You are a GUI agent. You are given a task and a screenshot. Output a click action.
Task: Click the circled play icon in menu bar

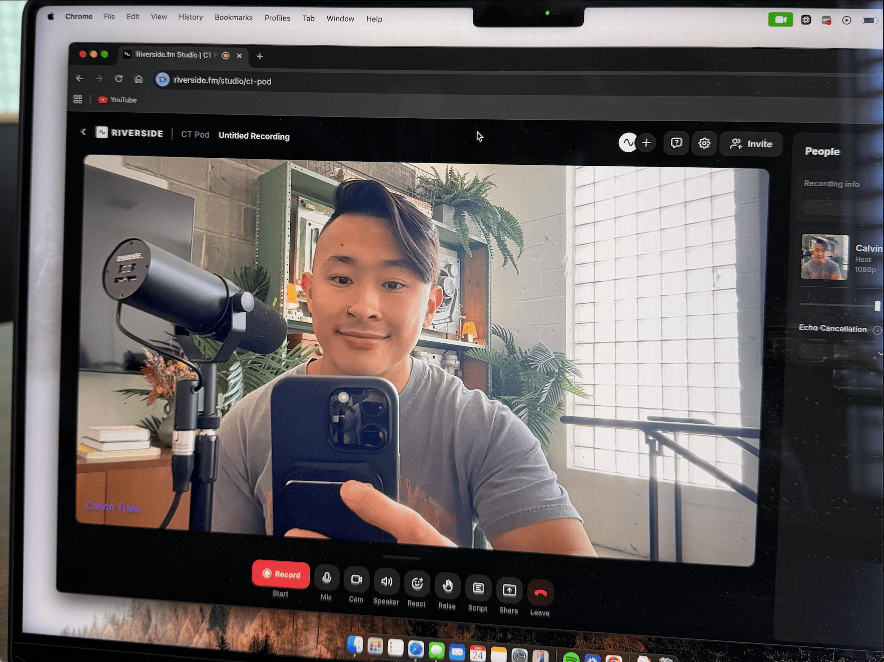pos(846,20)
